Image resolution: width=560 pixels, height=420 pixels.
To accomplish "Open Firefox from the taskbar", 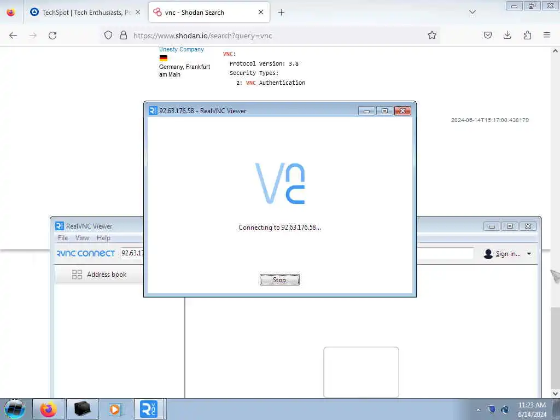I will (x=49, y=409).
